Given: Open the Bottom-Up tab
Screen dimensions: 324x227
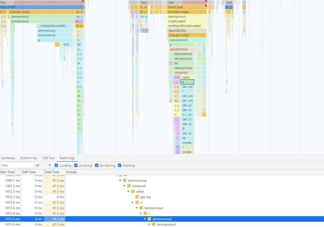Looking at the screenshot, I should point(29,158).
